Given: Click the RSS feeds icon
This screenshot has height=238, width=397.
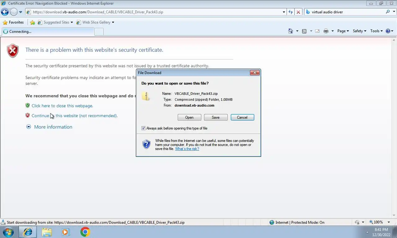Looking at the screenshot, I should tap(304, 31).
